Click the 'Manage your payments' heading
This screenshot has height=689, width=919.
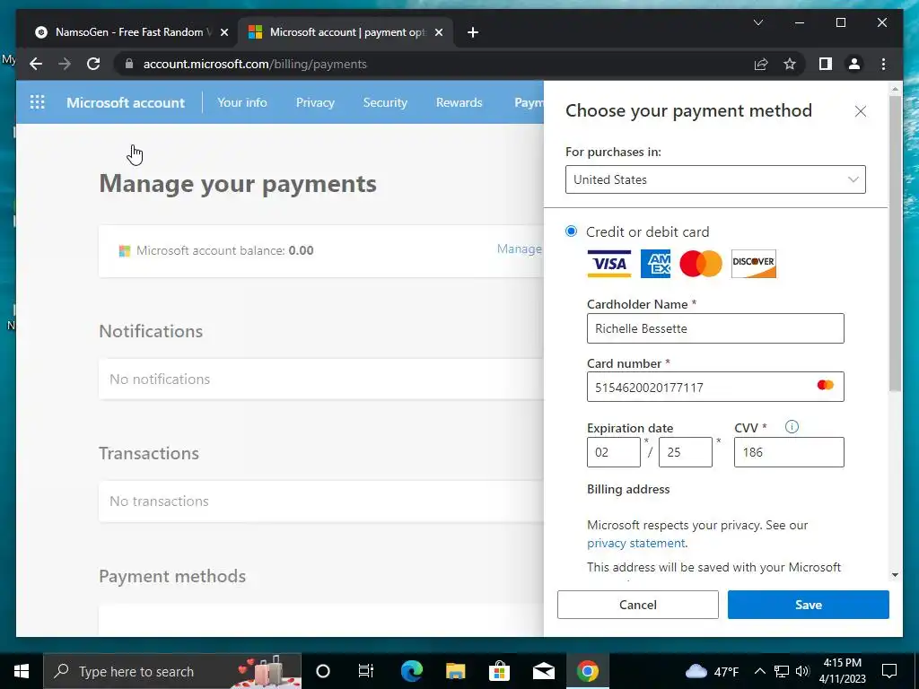[x=237, y=183]
